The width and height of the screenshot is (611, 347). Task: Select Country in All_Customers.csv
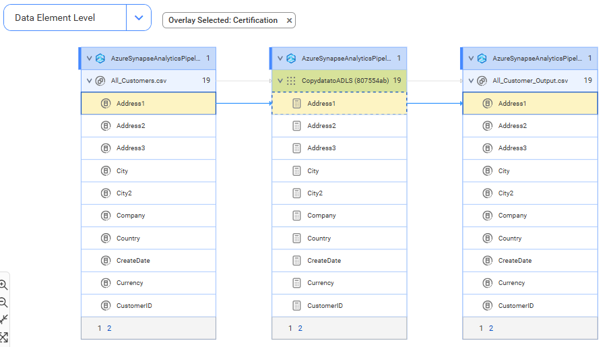click(x=148, y=239)
